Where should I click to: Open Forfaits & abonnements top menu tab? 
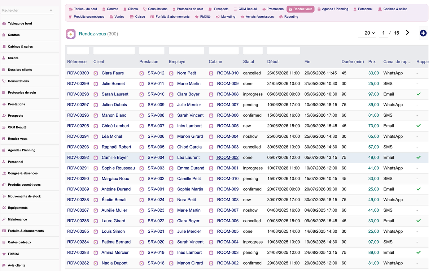pos(170,17)
